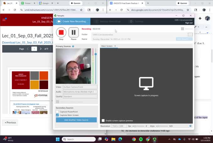This screenshot has height=143, width=213.
Task: Open the Create New Recording tab
Action: click(x=72, y=21)
